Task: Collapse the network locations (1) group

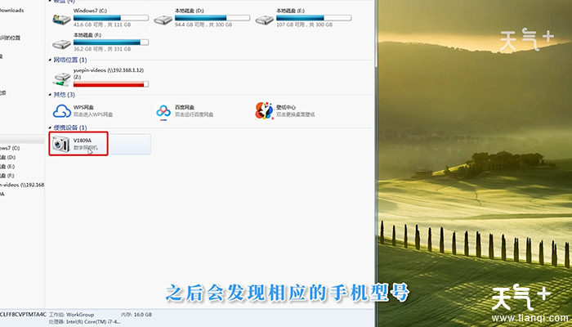Action: (50, 60)
